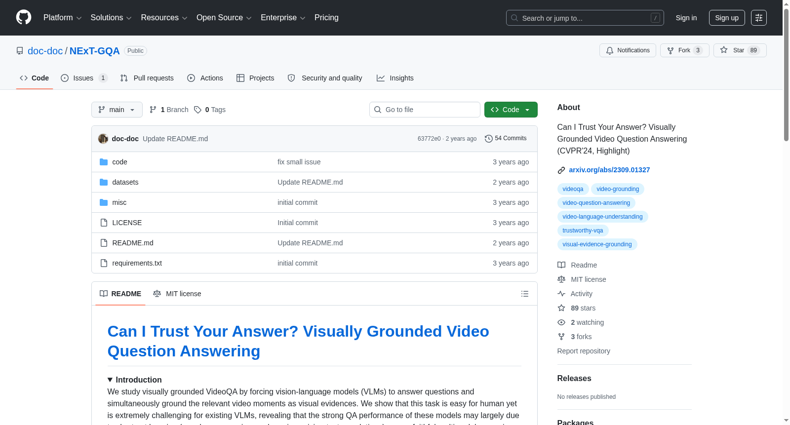Click the star icon beside Star
The width and height of the screenshot is (790, 425).
(x=724, y=50)
